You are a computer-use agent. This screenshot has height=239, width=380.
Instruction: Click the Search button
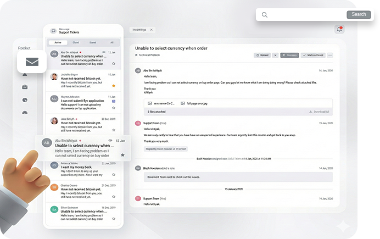[359, 15]
